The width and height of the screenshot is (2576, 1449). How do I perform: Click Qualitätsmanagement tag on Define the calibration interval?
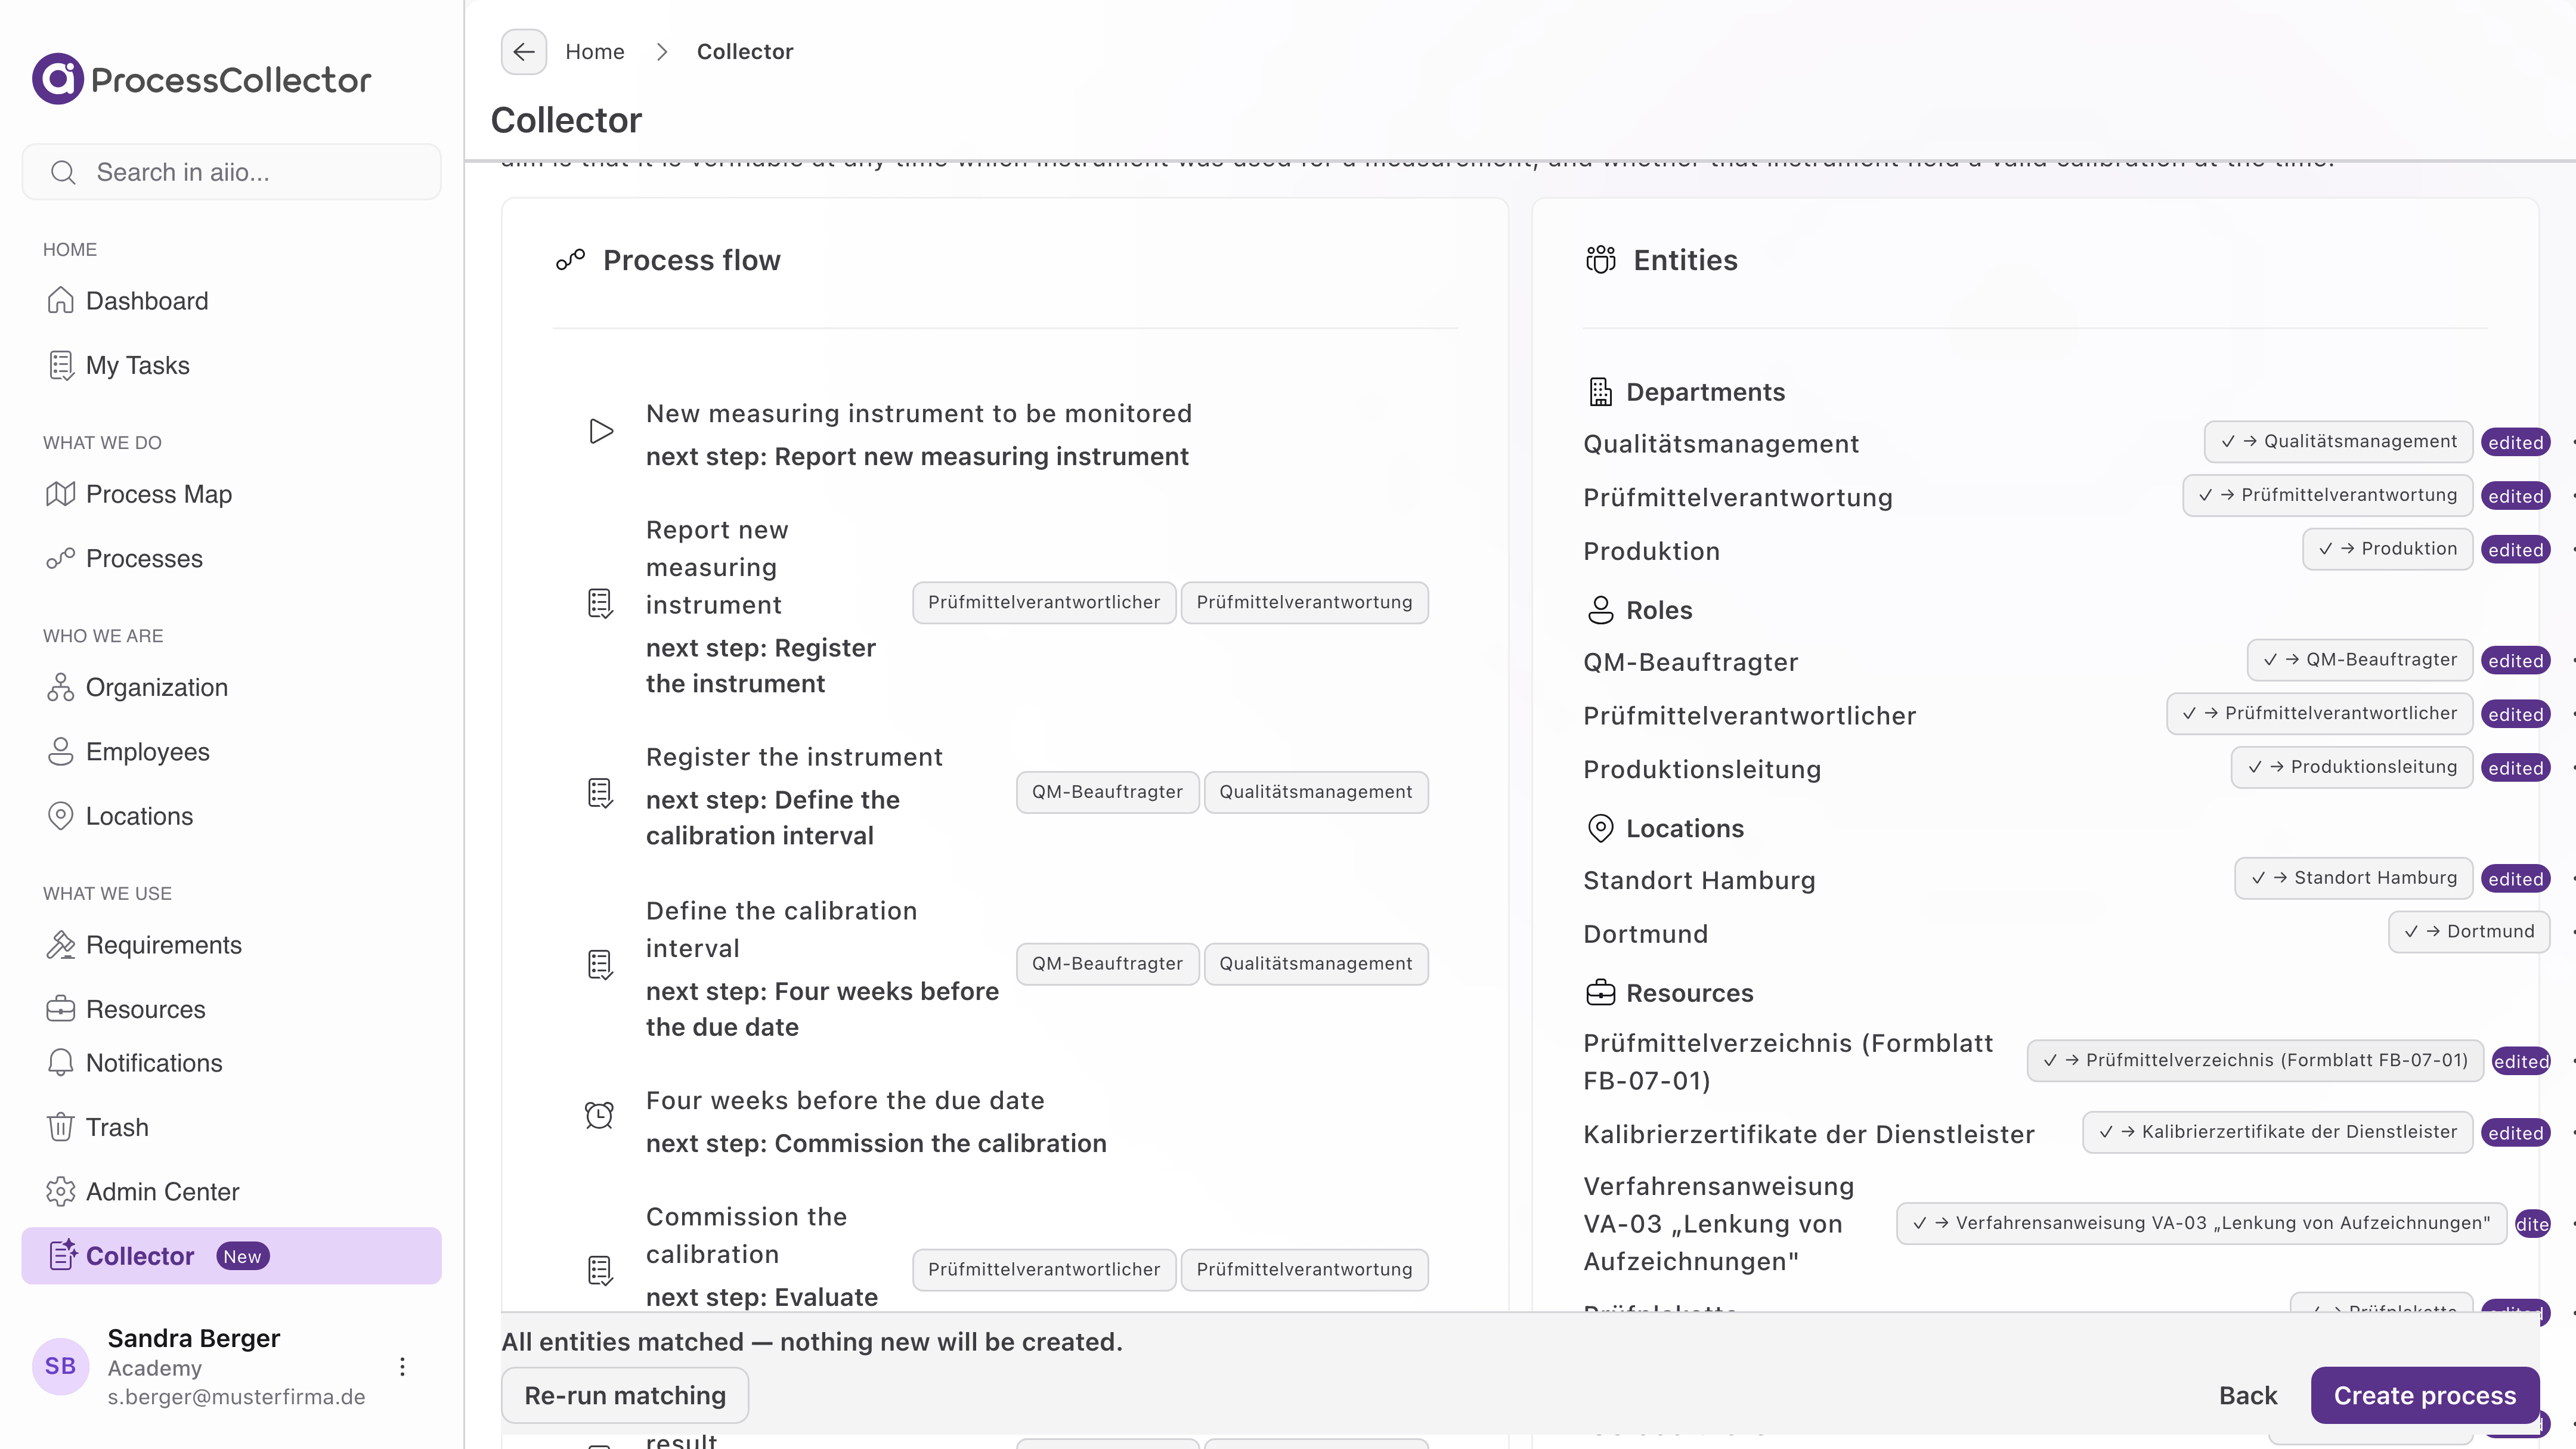click(1315, 963)
